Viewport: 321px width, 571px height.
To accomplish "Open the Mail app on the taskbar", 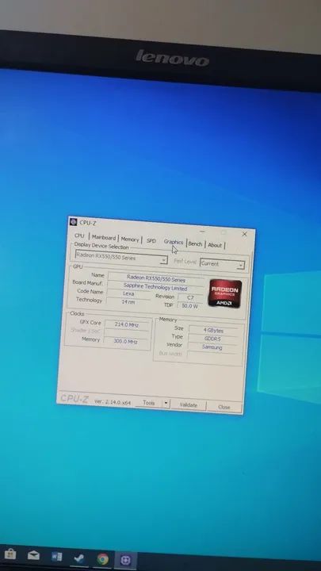I will [x=33, y=556].
